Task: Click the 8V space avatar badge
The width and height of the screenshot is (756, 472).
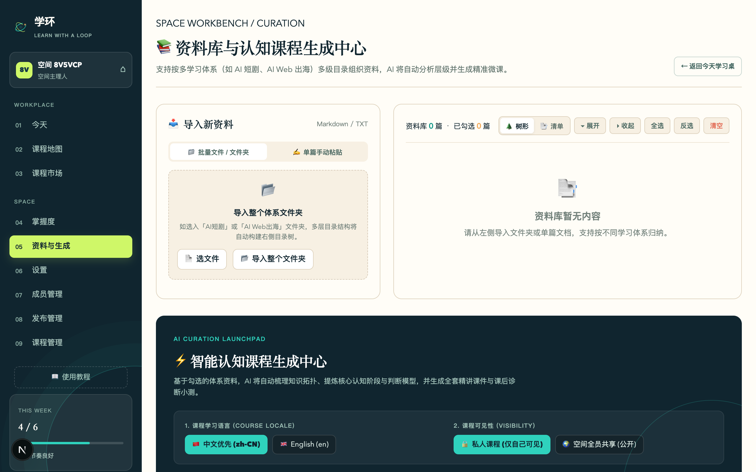Action: (24, 70)
